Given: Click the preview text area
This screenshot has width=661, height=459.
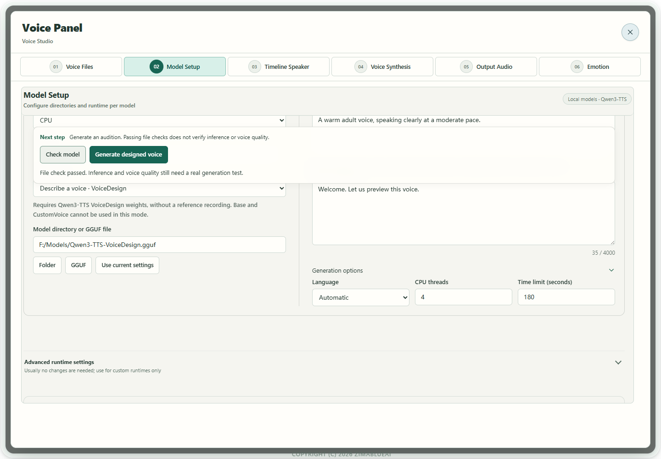Looking at the screenshot, I should click(x=464, y=214).
